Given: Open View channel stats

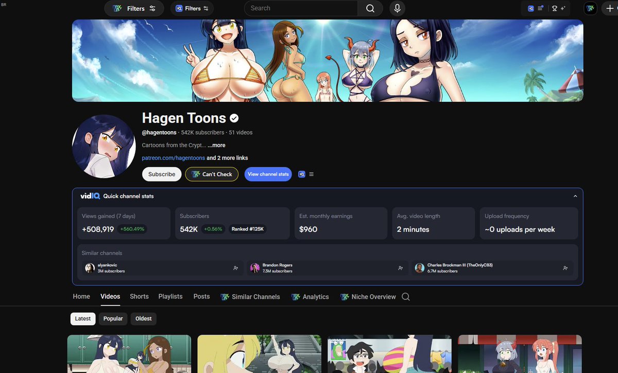Looking at the screenshot, I should (x=268, y=174).
